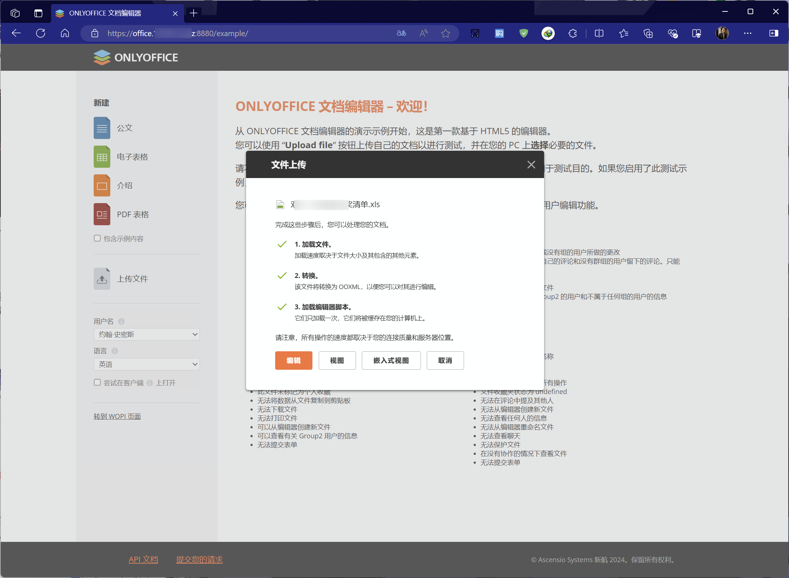Create a new 公文 document icon

[x=102, y=128]
